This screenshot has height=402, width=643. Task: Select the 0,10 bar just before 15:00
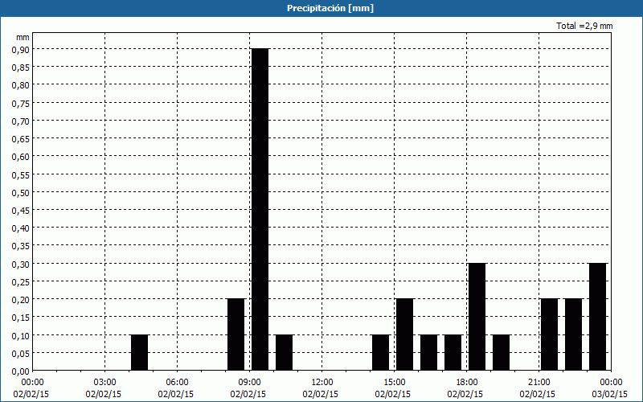pyautogui.click(x=380, y=352)
